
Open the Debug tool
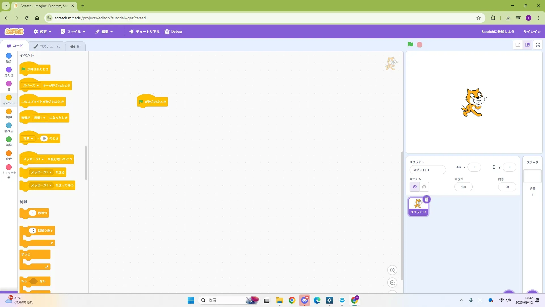pos(173,32)
